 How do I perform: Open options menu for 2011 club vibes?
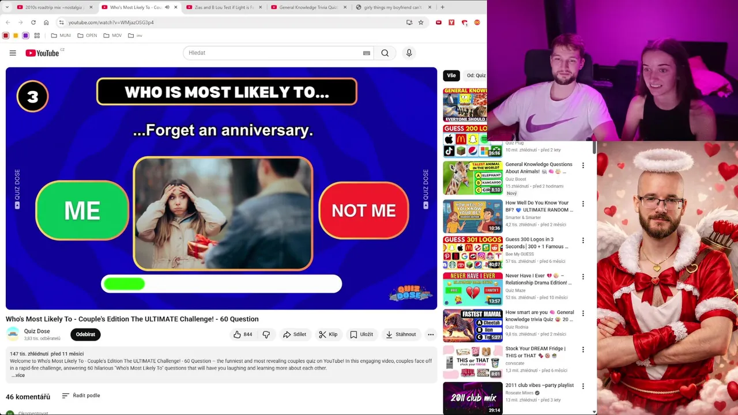tap(583, 386)
